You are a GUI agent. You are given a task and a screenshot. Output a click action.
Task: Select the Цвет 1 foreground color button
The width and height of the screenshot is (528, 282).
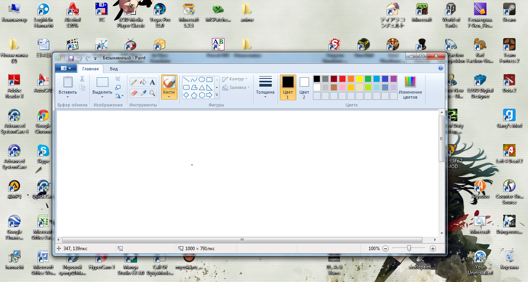tap(288, 87)
